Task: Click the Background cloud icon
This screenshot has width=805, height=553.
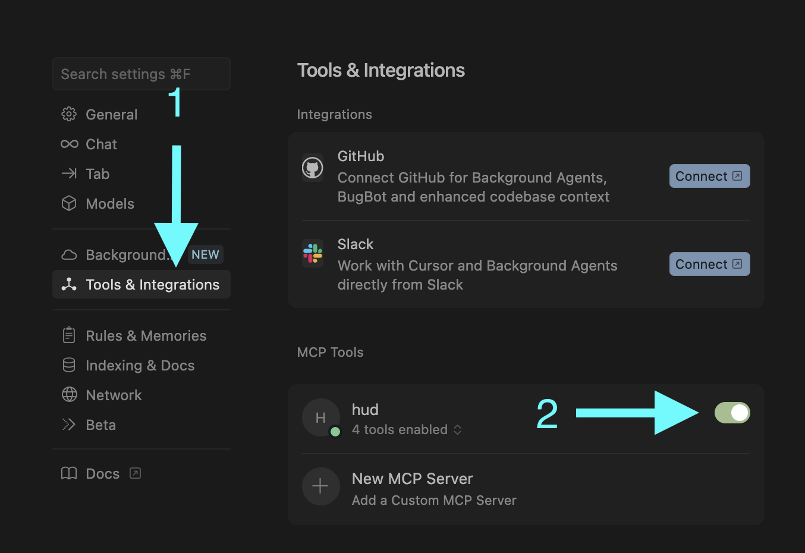Action: coord(69,254)
